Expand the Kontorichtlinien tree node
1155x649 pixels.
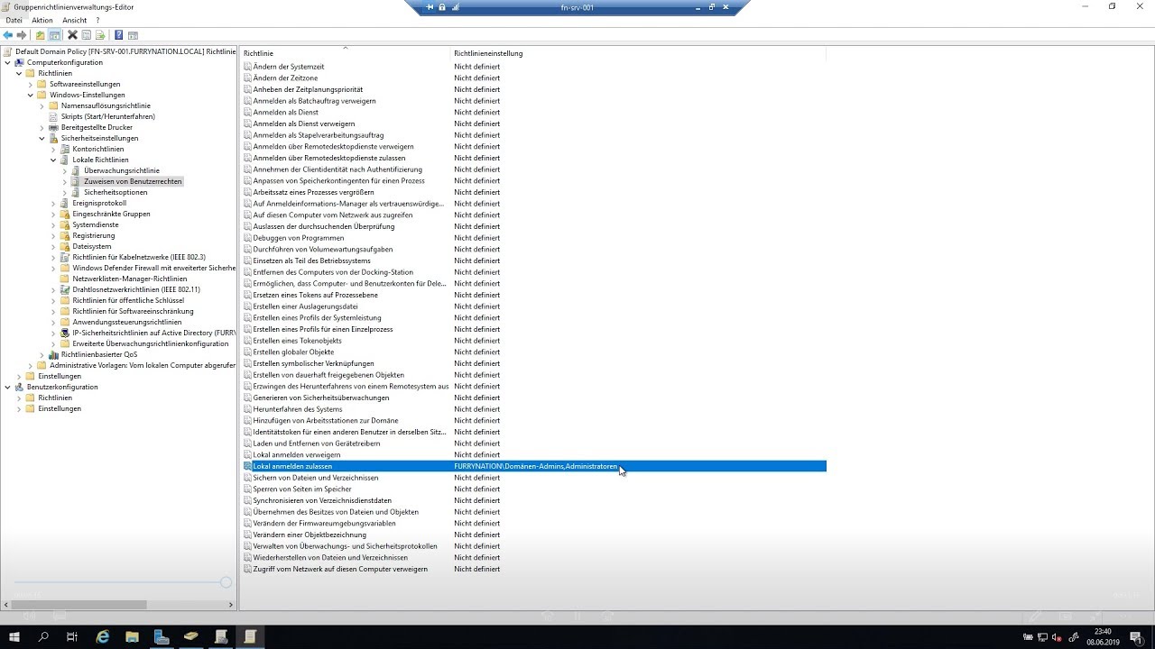point(53,149)
